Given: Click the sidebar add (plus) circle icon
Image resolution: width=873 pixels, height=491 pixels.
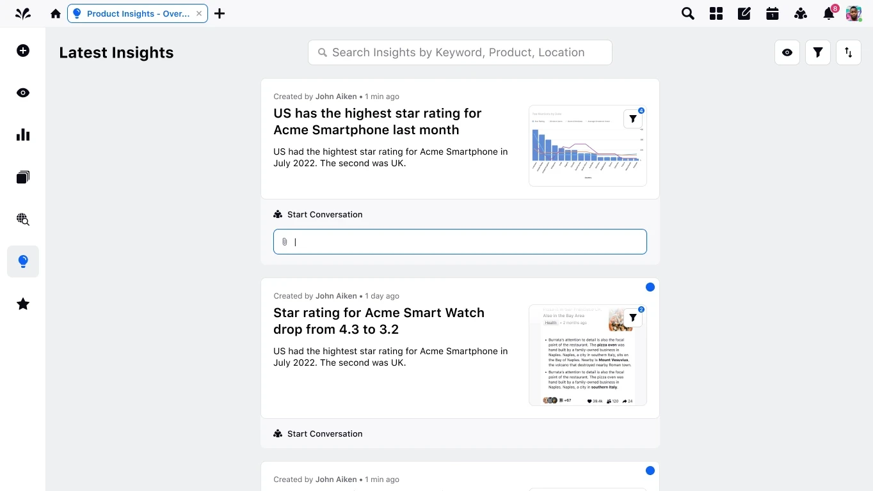Looking at the screenshot, I should [x=23, y=51].
